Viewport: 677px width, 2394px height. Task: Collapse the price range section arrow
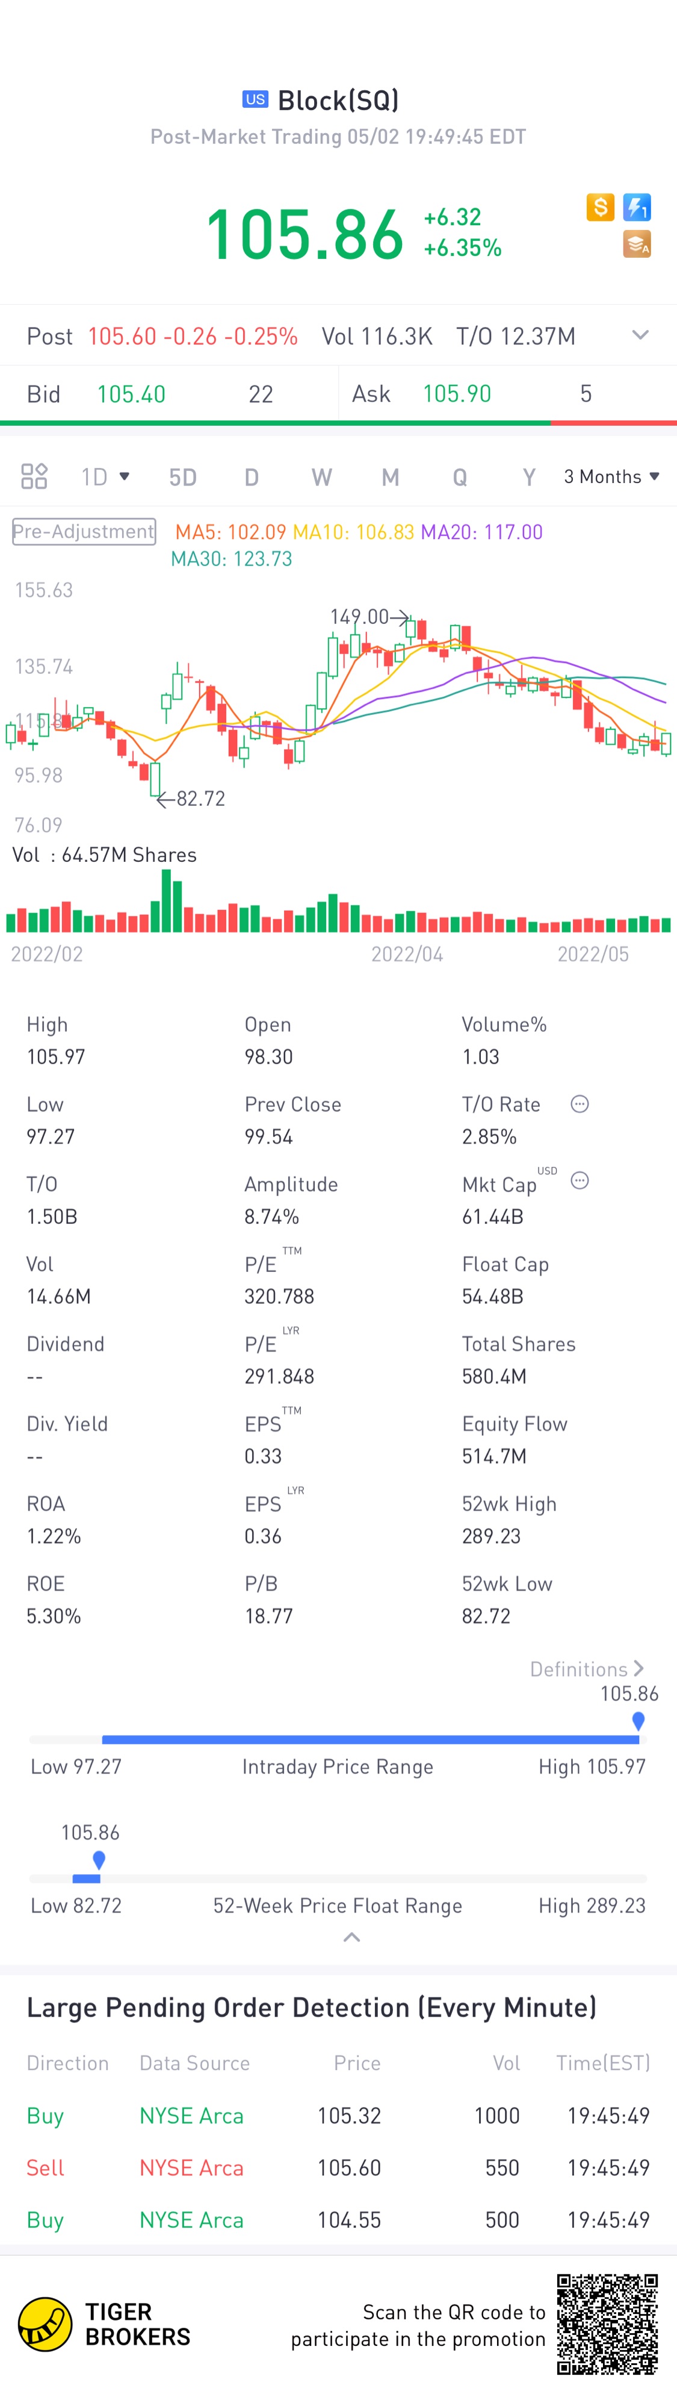351,1937
